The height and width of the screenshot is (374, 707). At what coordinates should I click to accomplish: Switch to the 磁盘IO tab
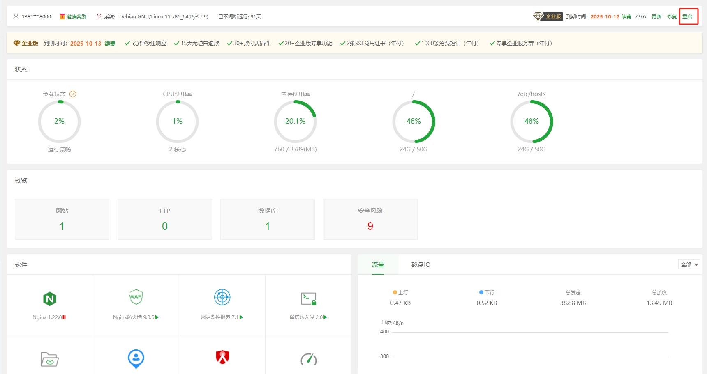421,265
